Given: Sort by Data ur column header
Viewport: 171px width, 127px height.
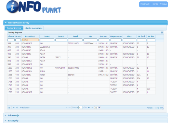Looking at the screenshot, I should tap(104, 36).
